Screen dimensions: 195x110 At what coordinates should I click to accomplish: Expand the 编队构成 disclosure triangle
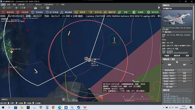163,32
